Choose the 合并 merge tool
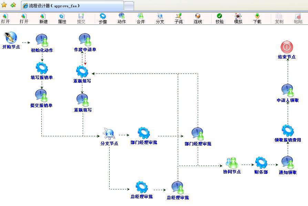This screenshot has height=206, width=308. [x=141, y=18]
